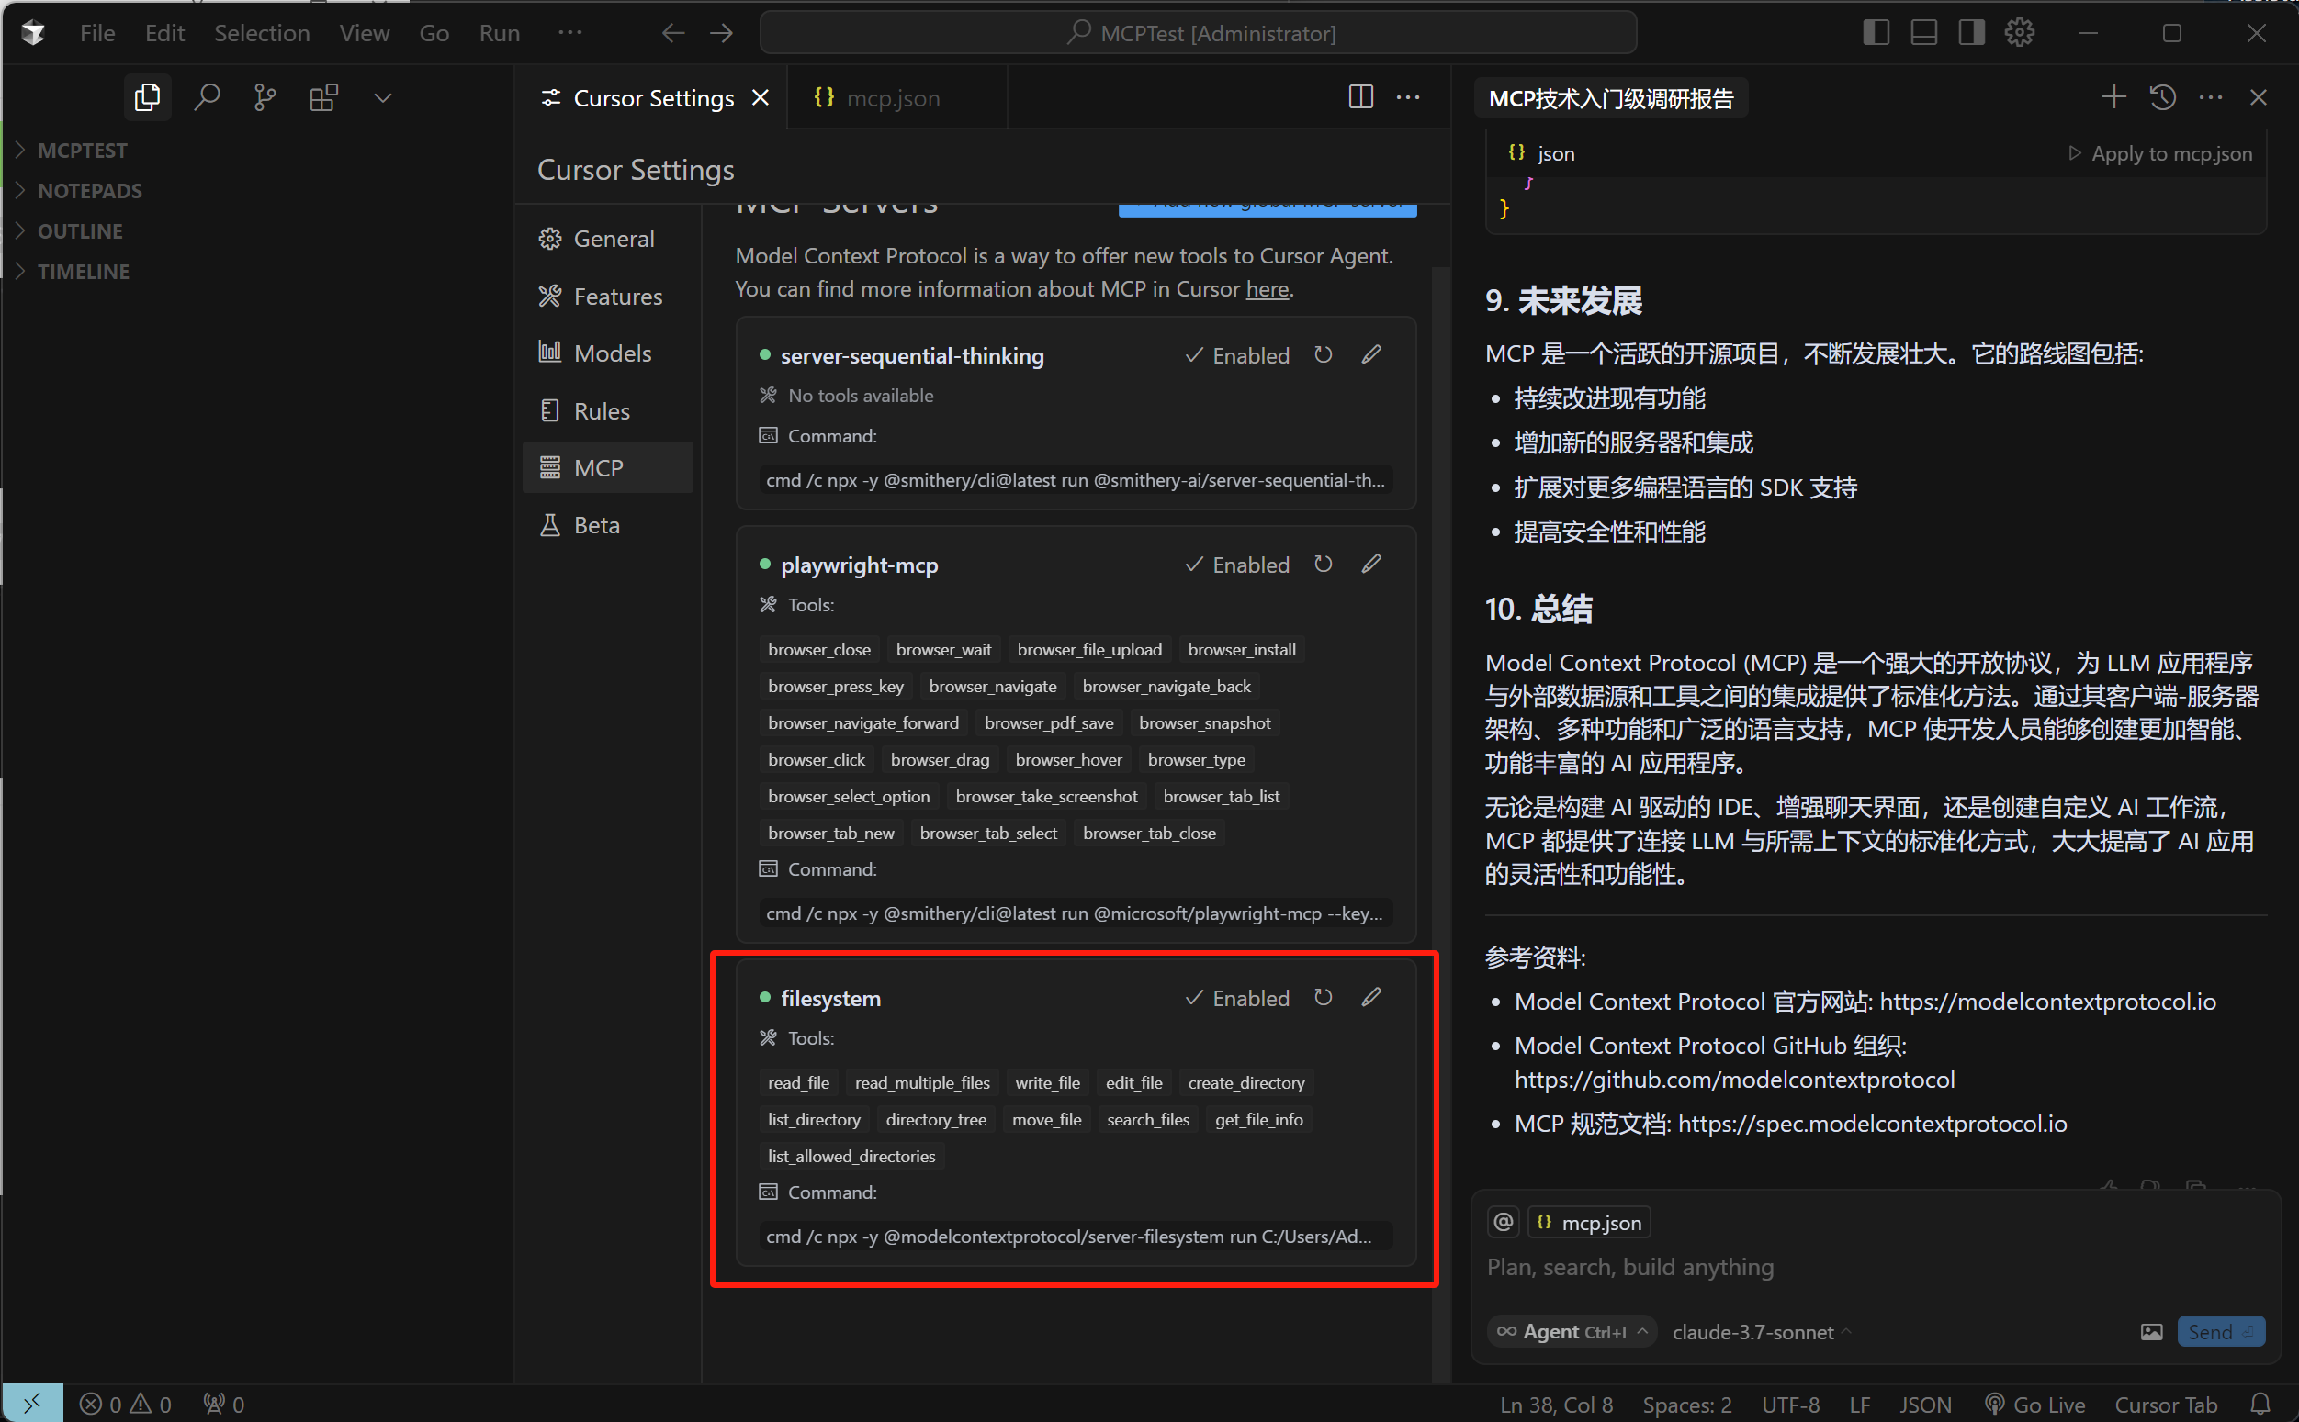The image size is (2299, 1422).
Task: Click Go Live in status bar
Action: (x=2034, y=1405)
